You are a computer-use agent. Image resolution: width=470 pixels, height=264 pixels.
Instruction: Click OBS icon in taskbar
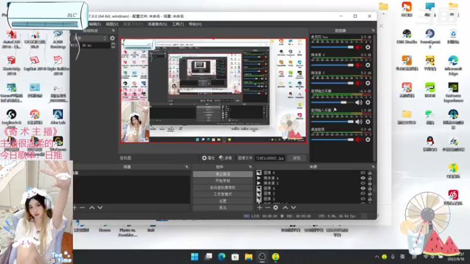(x=262, y=257)
